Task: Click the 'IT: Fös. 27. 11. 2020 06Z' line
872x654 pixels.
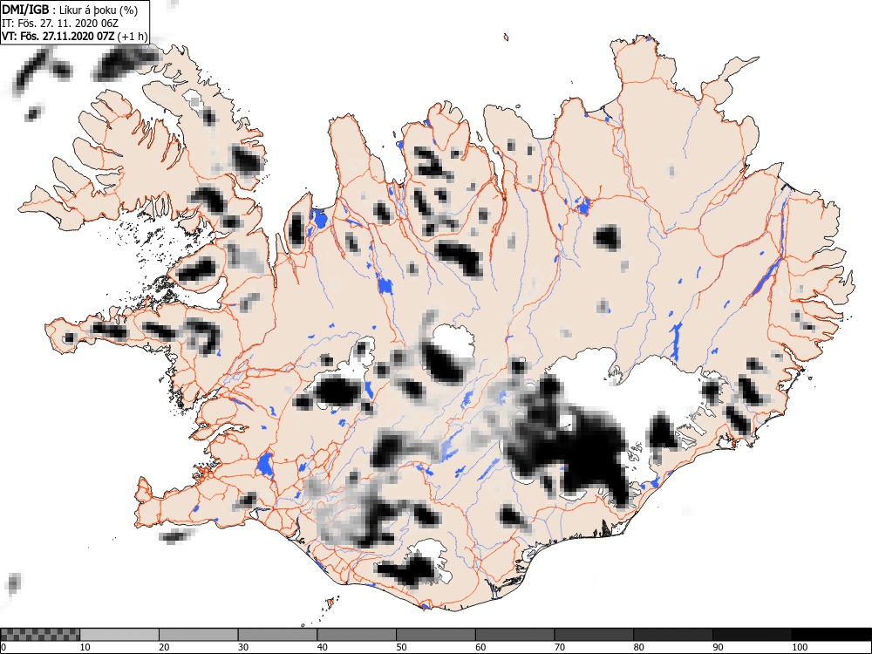Action: 60,24
